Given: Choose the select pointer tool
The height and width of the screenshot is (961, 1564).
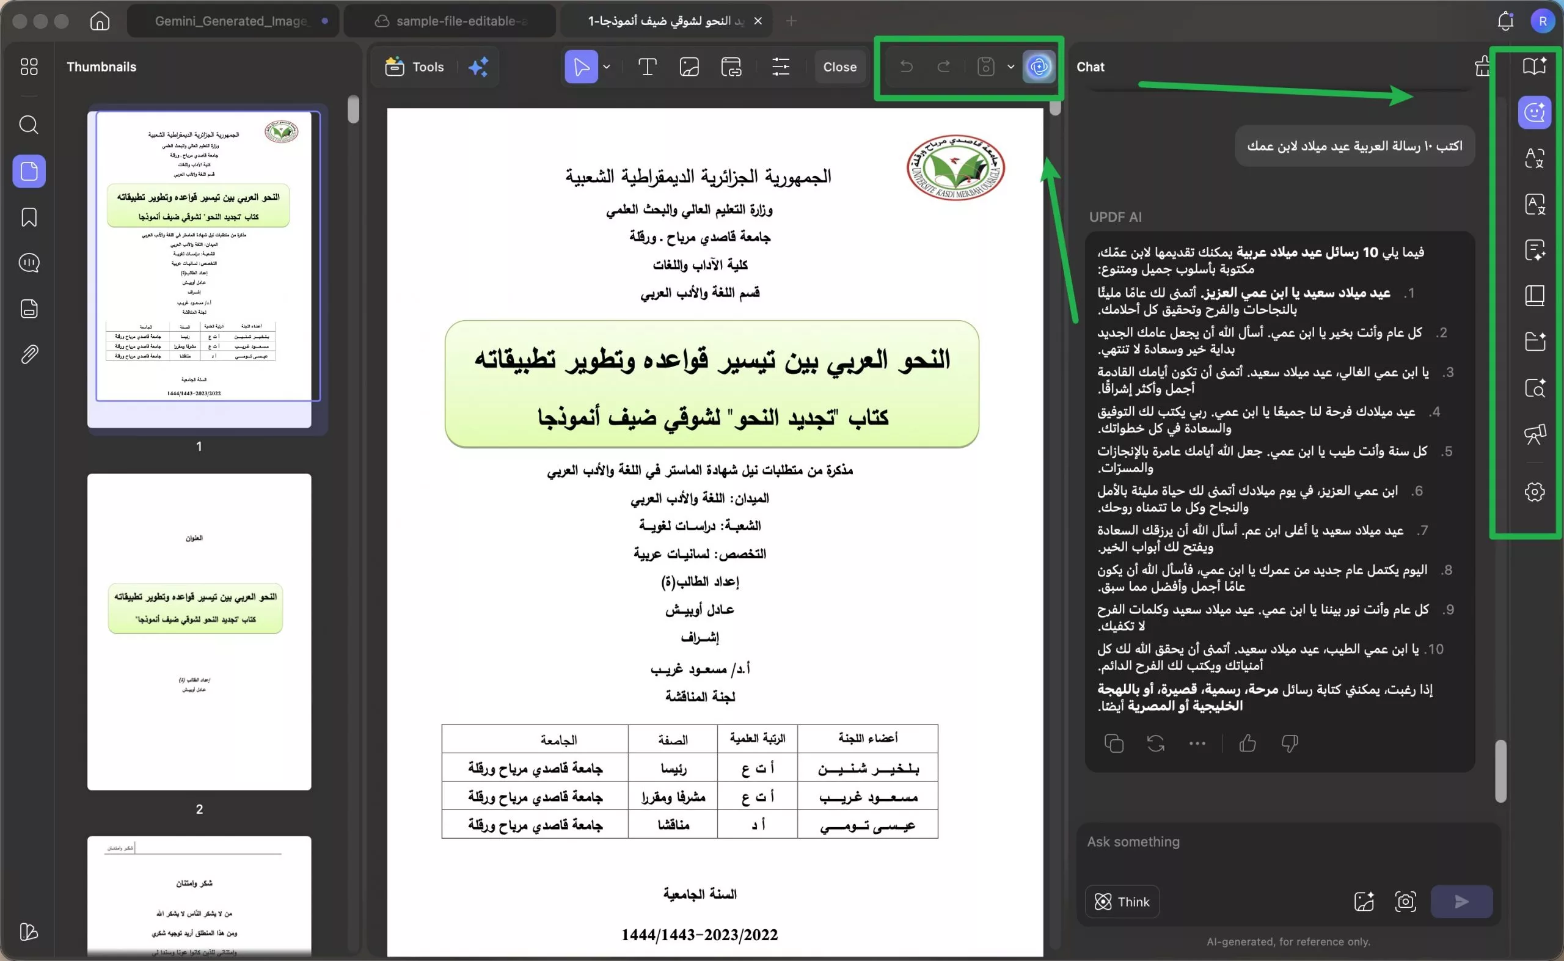Looking at the screenshot, I should 581,67.
